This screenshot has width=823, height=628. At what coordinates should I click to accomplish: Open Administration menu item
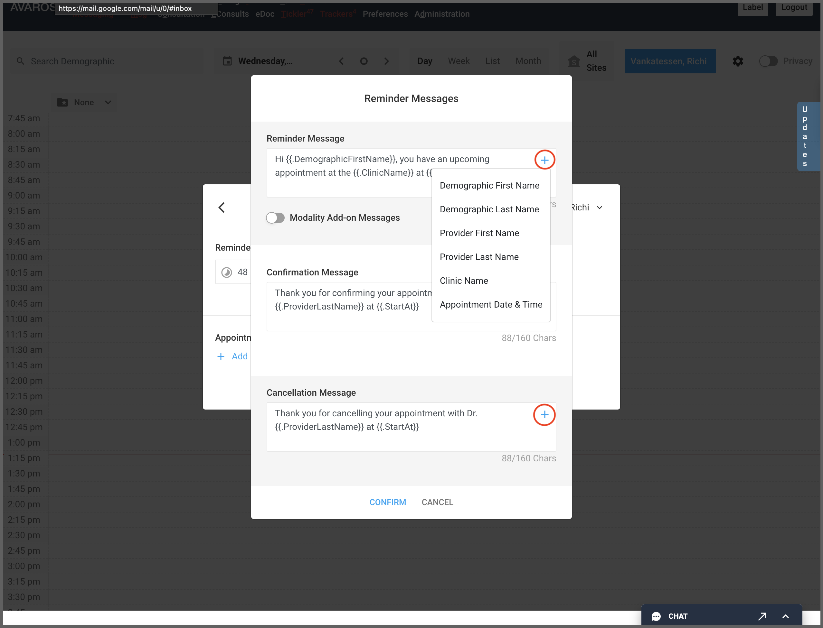coord(442,14)
